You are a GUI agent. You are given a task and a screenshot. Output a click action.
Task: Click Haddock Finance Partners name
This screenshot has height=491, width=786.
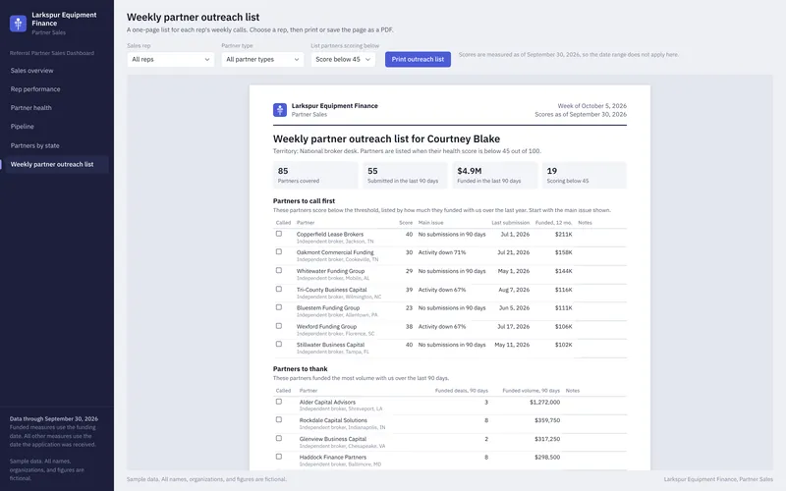(x=333, y=458)
